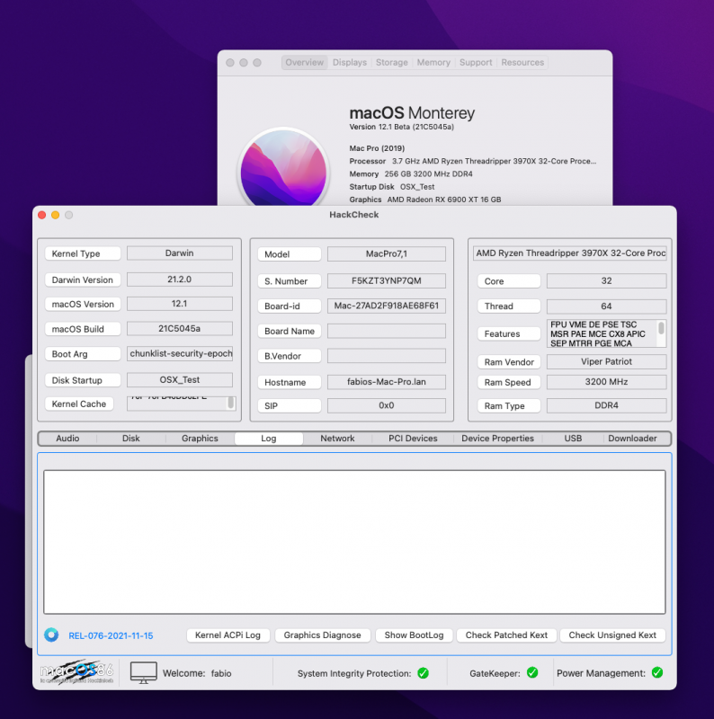Click version text 12.1 Beta (21C5045a)
Screen dimensions: 714x719
pyautogui.click(x=401, y=127)
